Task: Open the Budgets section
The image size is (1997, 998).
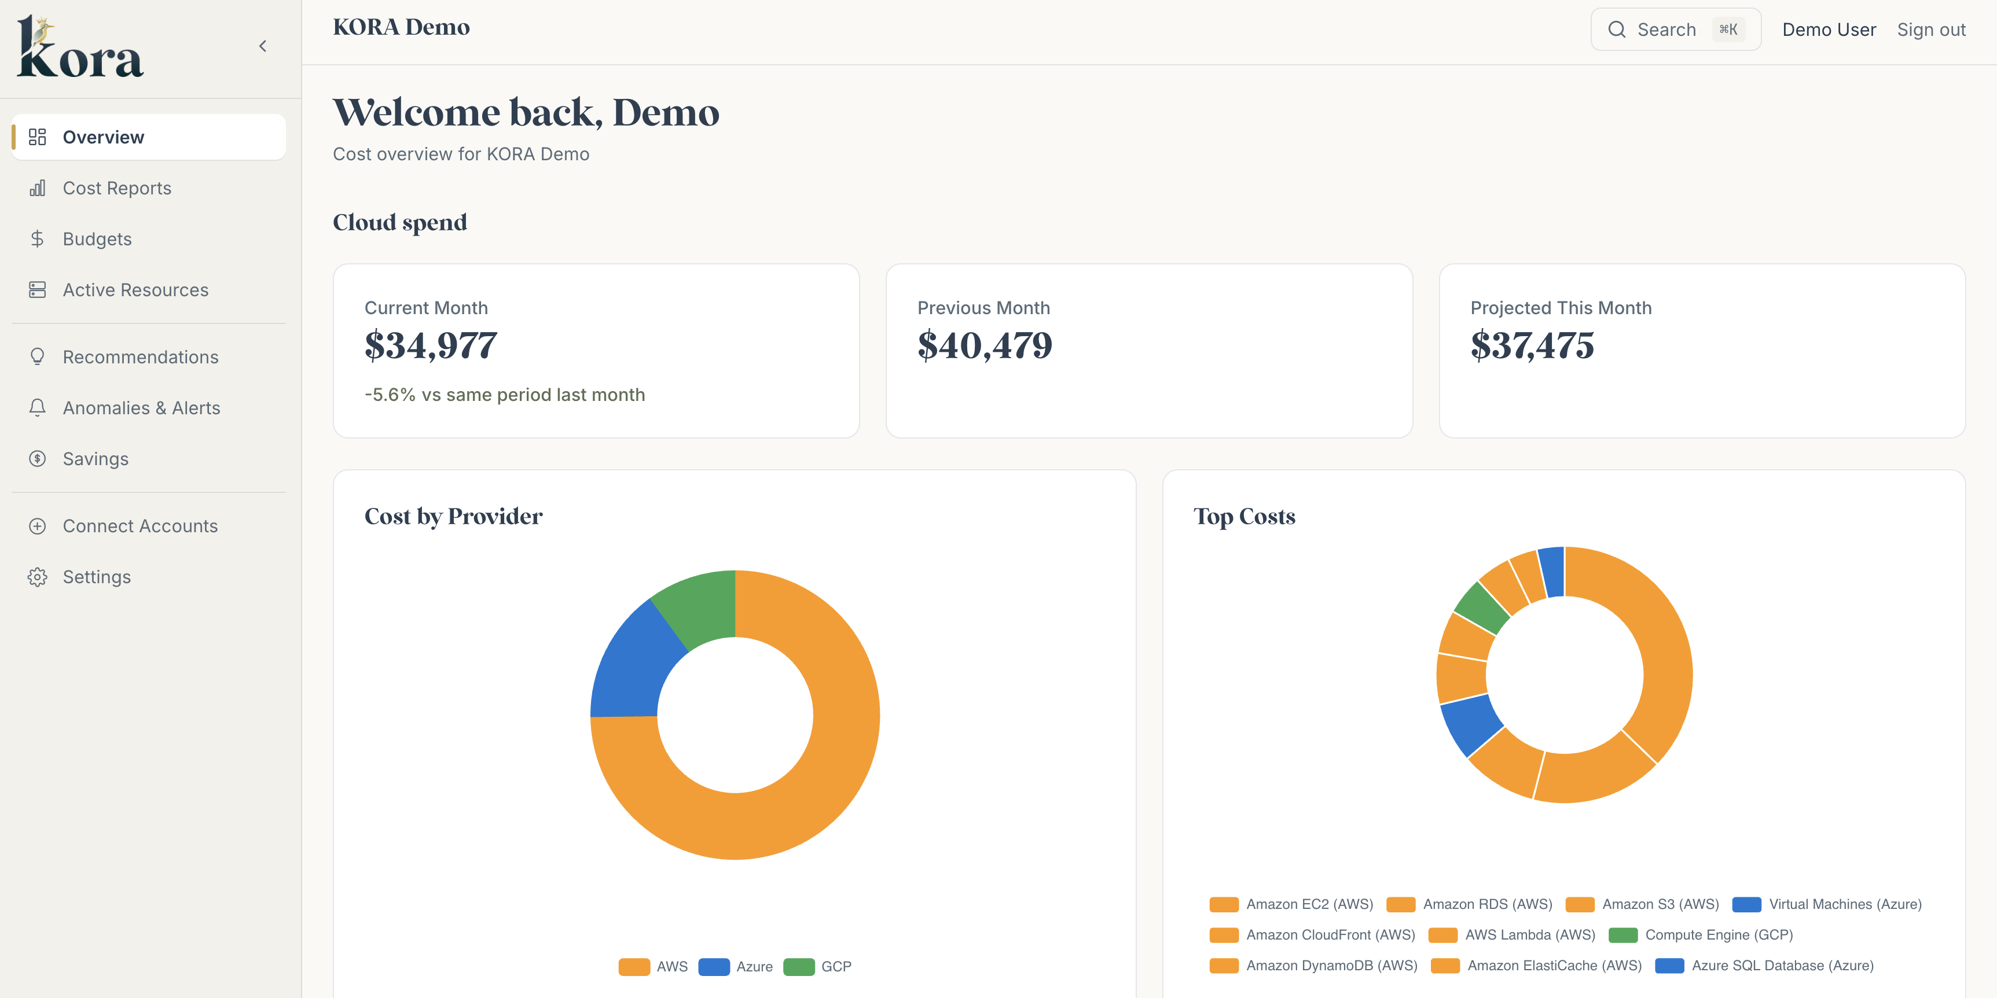Action: (x=149, y=238)
